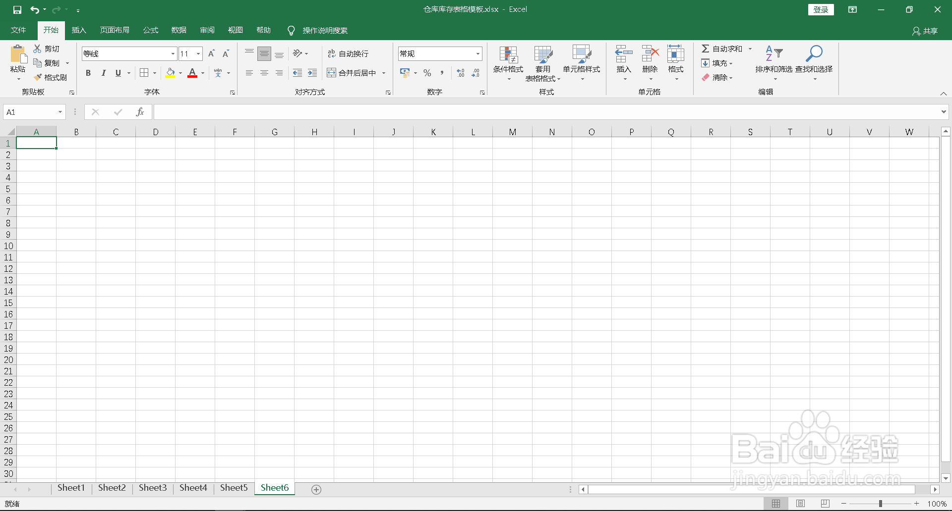Decrease font size with smaller A icon
This screenshot has width=952, height=511.
click(x=226, y=53)
